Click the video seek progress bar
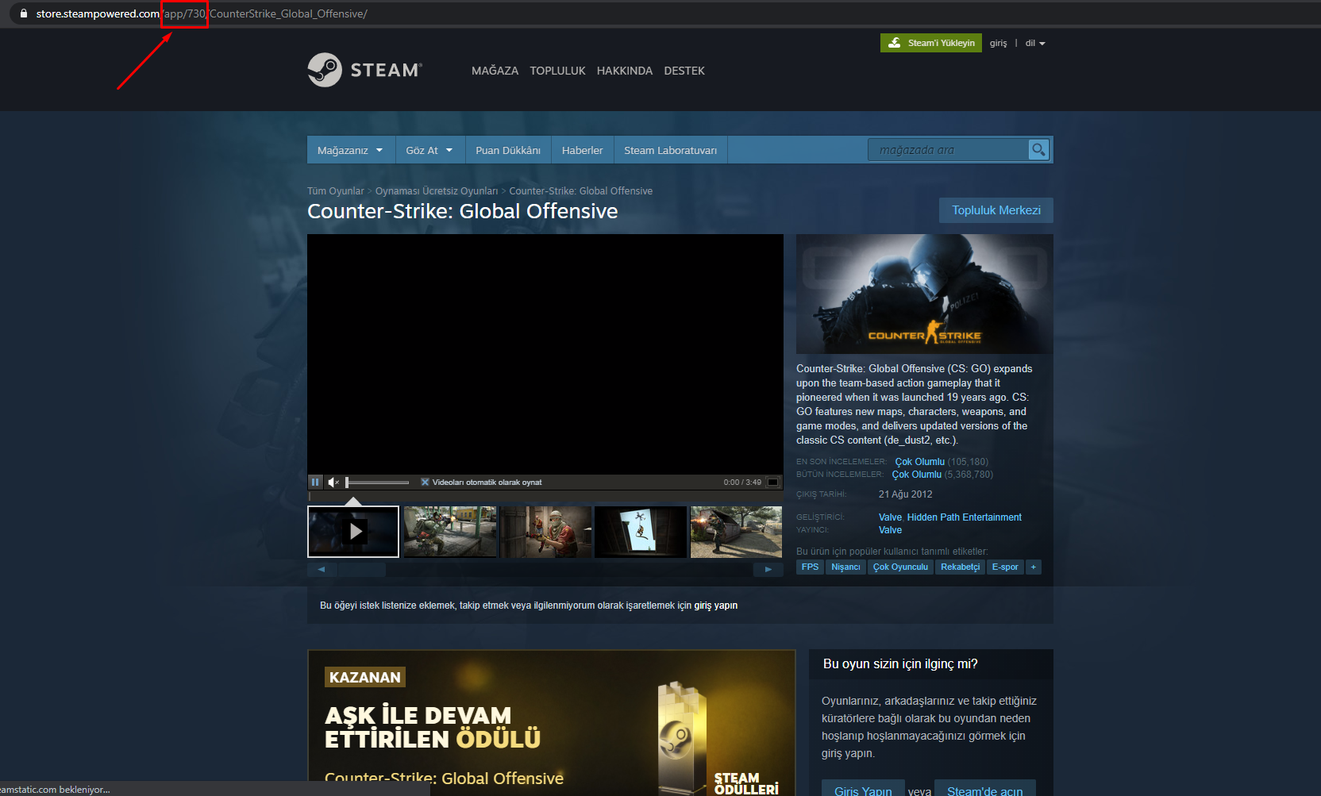 pos(545,497)
